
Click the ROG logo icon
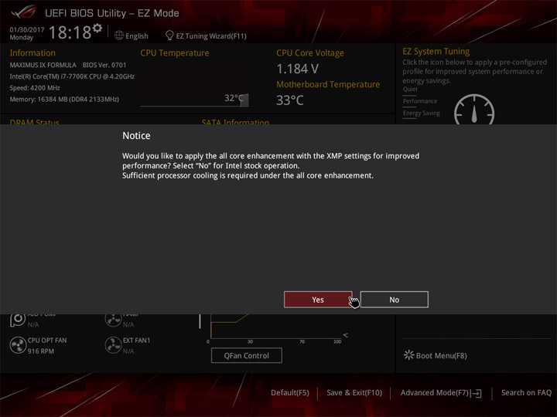(x=23, y=12)
